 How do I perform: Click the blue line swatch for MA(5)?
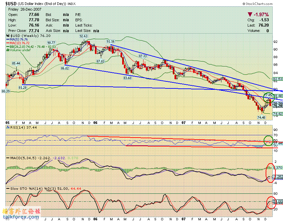(8, 39)
